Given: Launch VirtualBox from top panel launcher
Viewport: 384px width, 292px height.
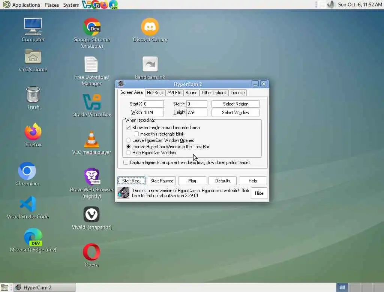Looking at the screenshot, I should pyautogui.click(x=86, y=5).
